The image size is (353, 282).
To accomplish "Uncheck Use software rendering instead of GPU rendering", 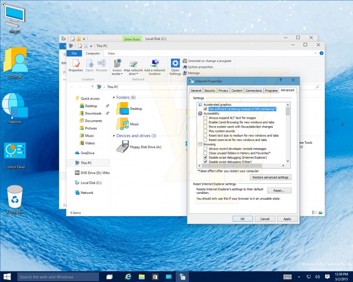I will click(206, 109).
